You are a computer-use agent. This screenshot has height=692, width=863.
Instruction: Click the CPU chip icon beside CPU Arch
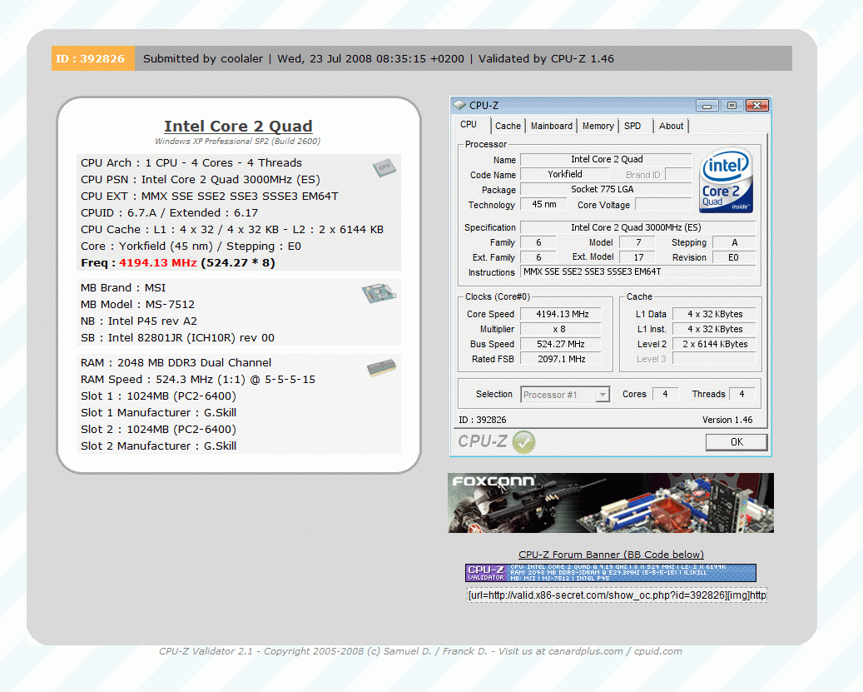(384, 167)
